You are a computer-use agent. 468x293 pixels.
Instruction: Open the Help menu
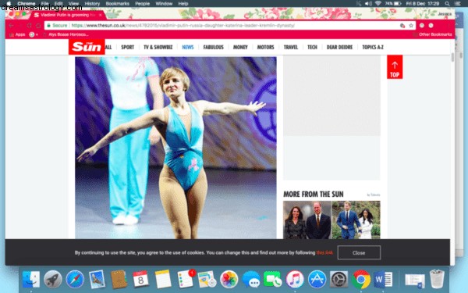tap(183, 4)
